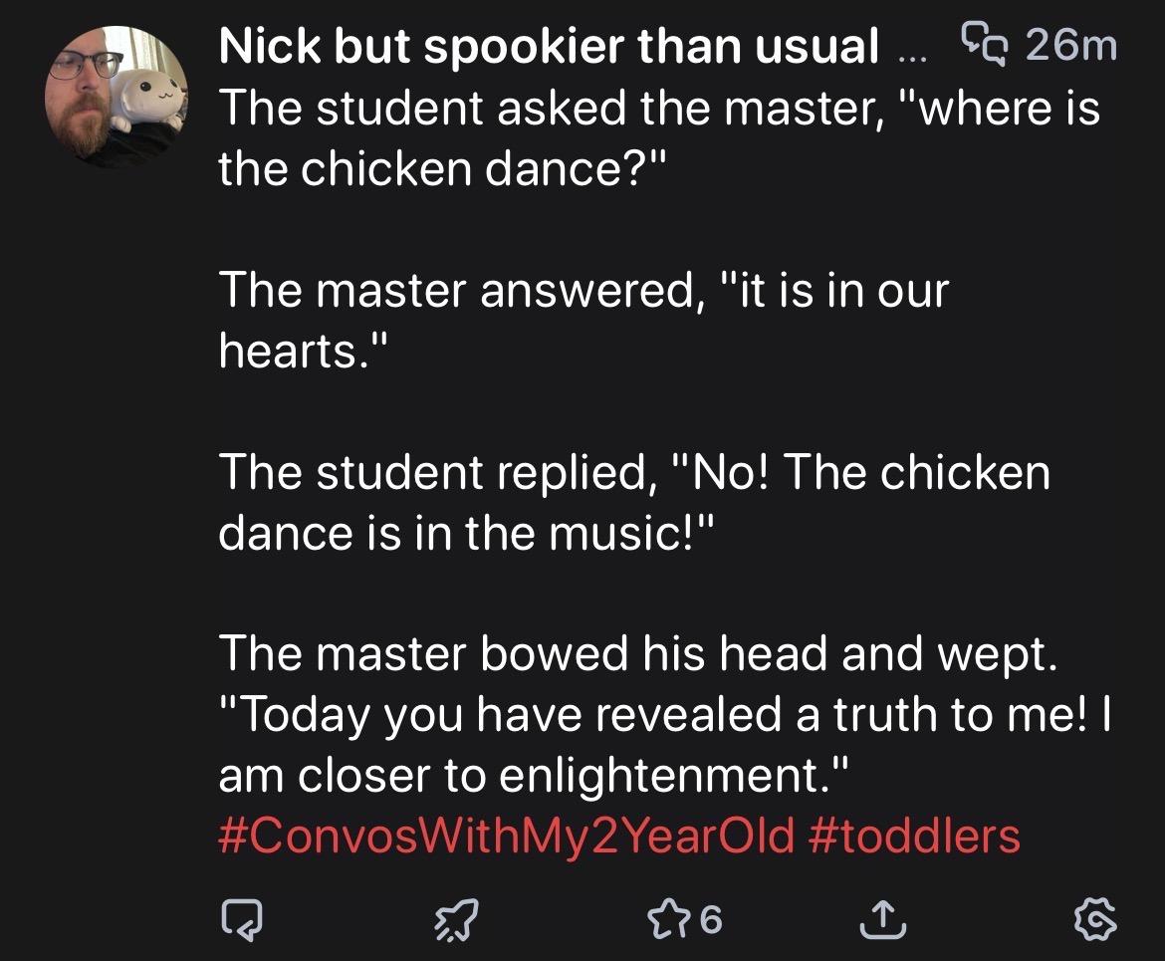Click the line starting "The student replied"
The image size is (1165, 961).
pos(634,472)
